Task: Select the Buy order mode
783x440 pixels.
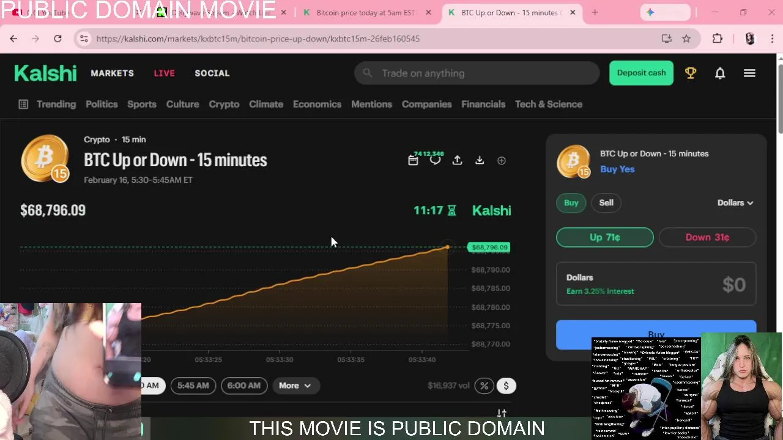Action: 571,203
